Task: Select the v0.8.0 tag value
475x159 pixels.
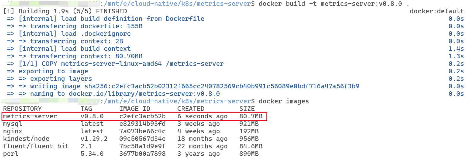Action: click(92, 116)
